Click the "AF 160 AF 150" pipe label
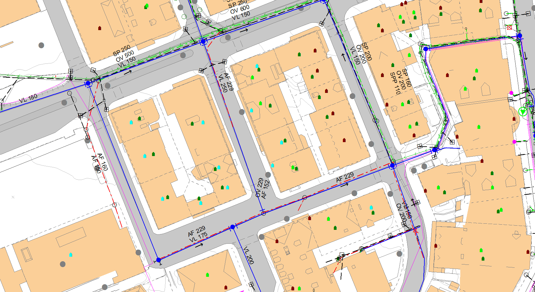This screenshot has width=535, height=292. pyautogui.click(x=99, y=163)
